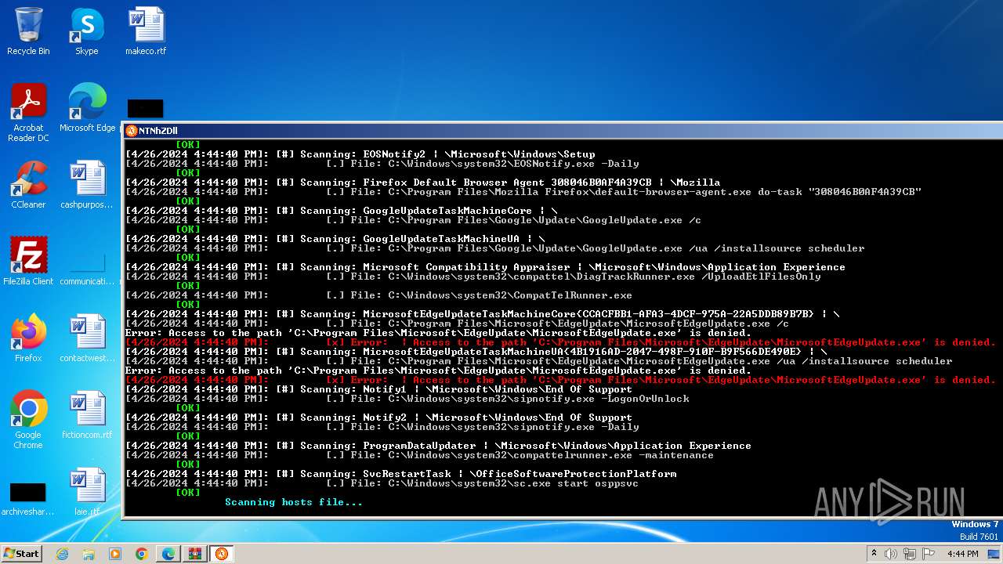The height and width of the screenshot is (564, 1003).
Task: Open CCleaner desktop shortcut
Action: [x=28, y=184]
